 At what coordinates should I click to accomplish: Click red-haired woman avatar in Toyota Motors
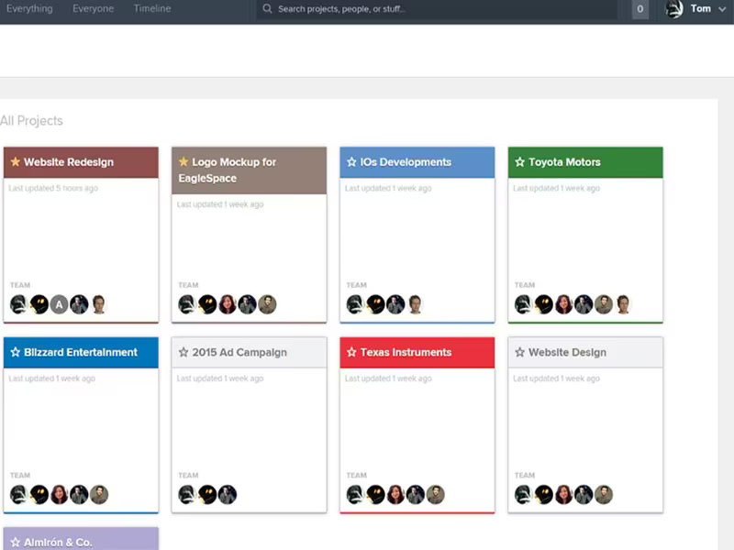563,304
